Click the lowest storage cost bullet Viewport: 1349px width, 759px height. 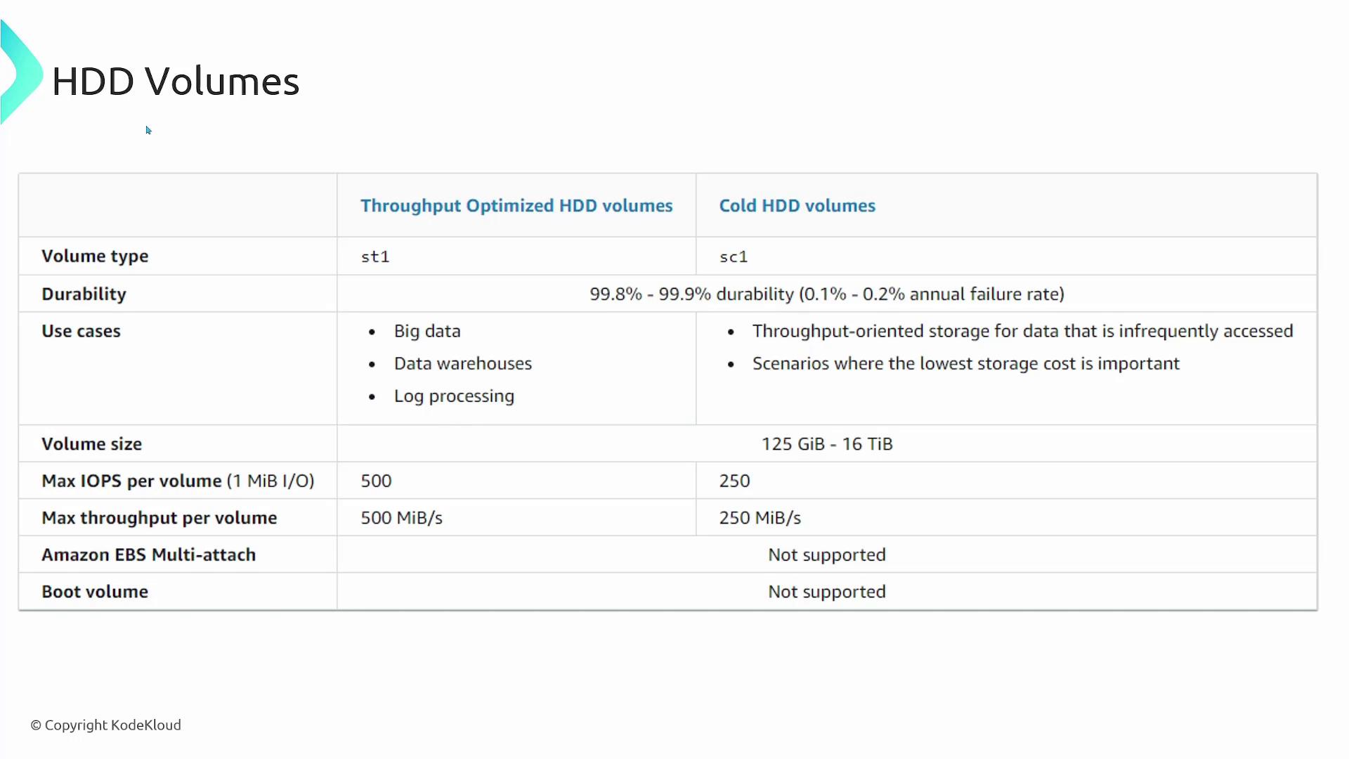(x=965, y=363)
